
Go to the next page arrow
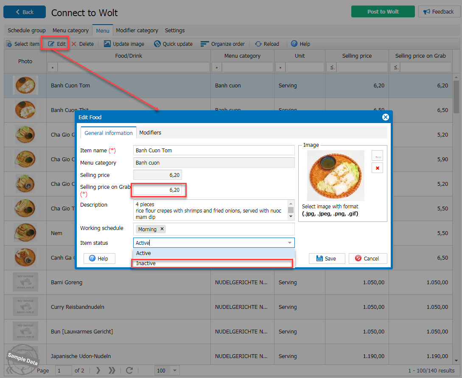tap(98, 370)
